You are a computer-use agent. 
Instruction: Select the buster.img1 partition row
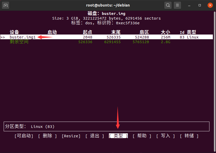(22, 37)
